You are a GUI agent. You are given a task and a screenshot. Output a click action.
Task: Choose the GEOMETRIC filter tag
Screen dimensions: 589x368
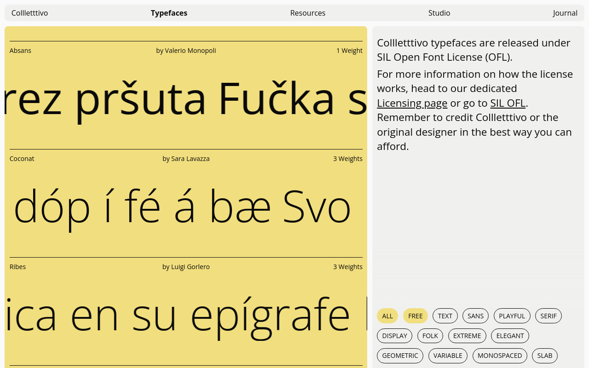[400, 356]
